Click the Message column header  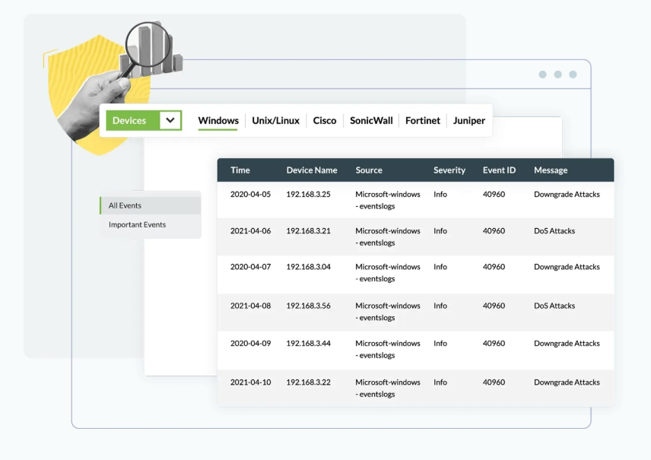point(551,170)
